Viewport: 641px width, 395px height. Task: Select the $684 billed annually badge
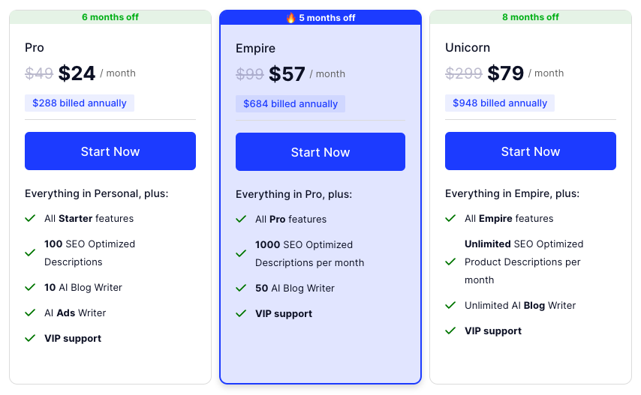(290, 104)
